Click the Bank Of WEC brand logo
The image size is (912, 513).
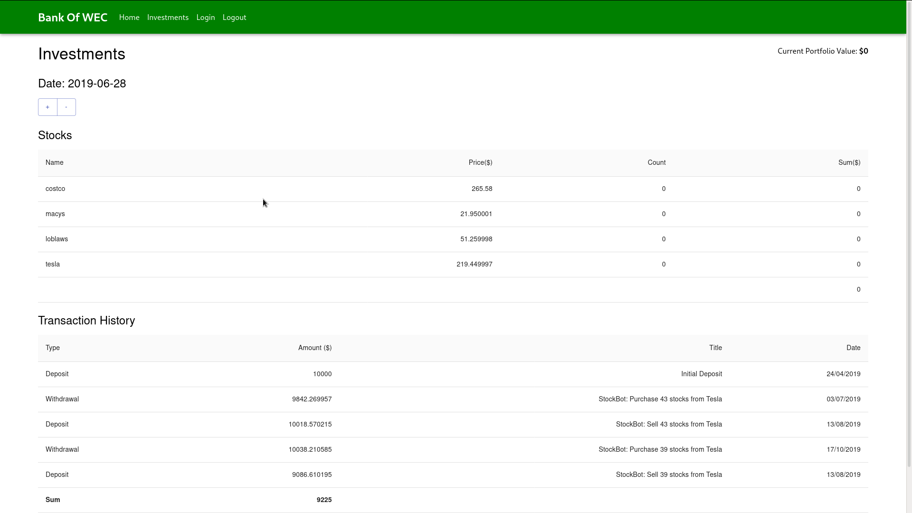click(x=73, y=18)
